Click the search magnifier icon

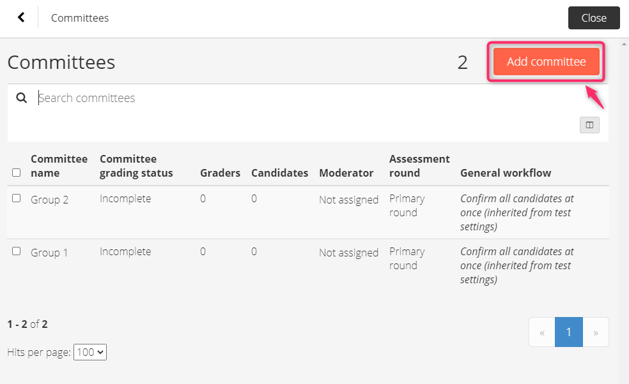pos(21,98)
